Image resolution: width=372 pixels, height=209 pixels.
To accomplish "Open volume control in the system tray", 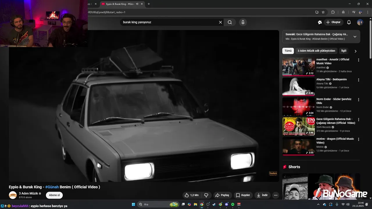I will pyautogui.click(x=348, y=204).
